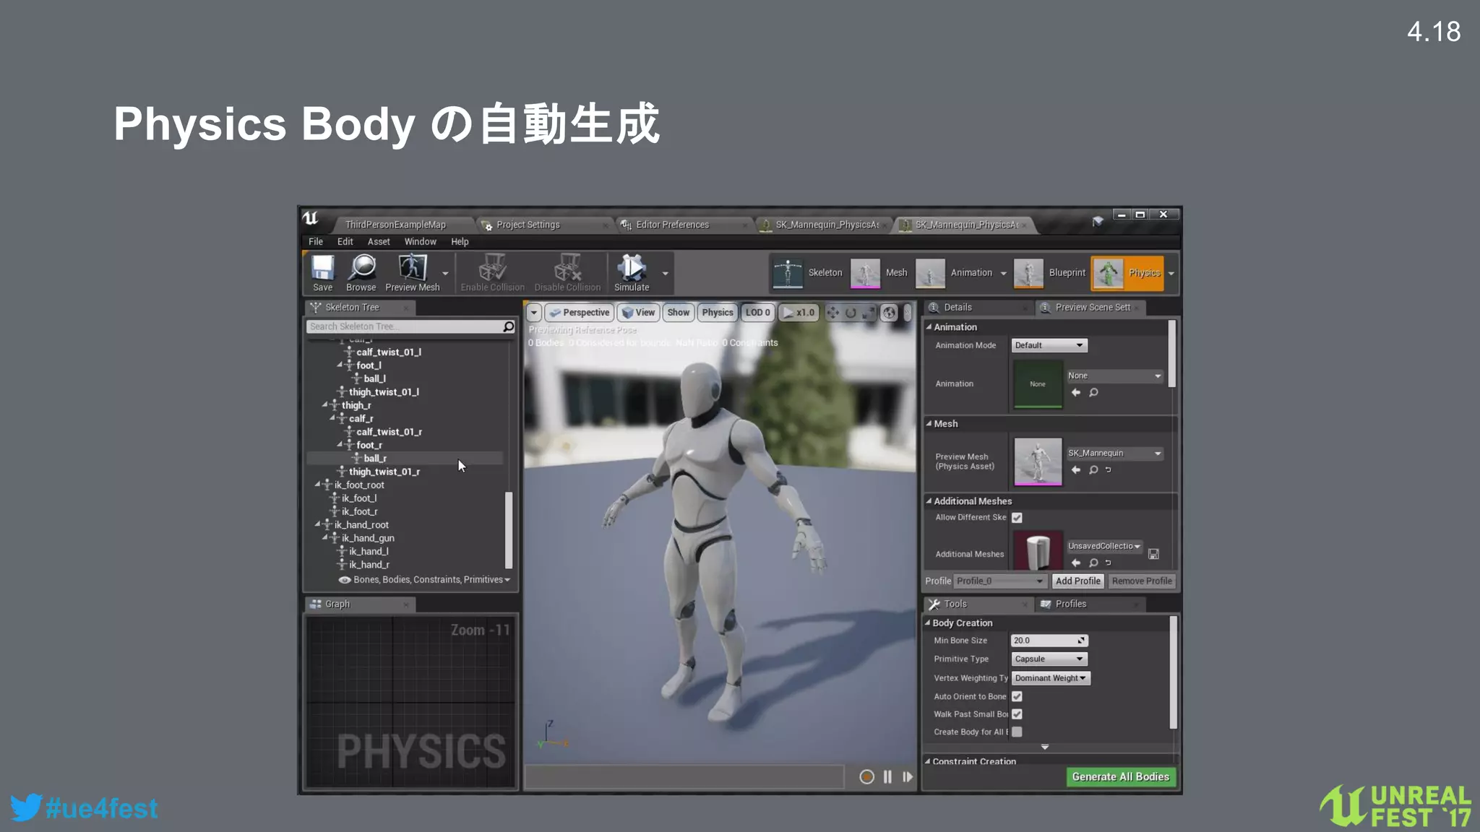Open Animation Mode Default dropdown

click(x=1049, y=345)
